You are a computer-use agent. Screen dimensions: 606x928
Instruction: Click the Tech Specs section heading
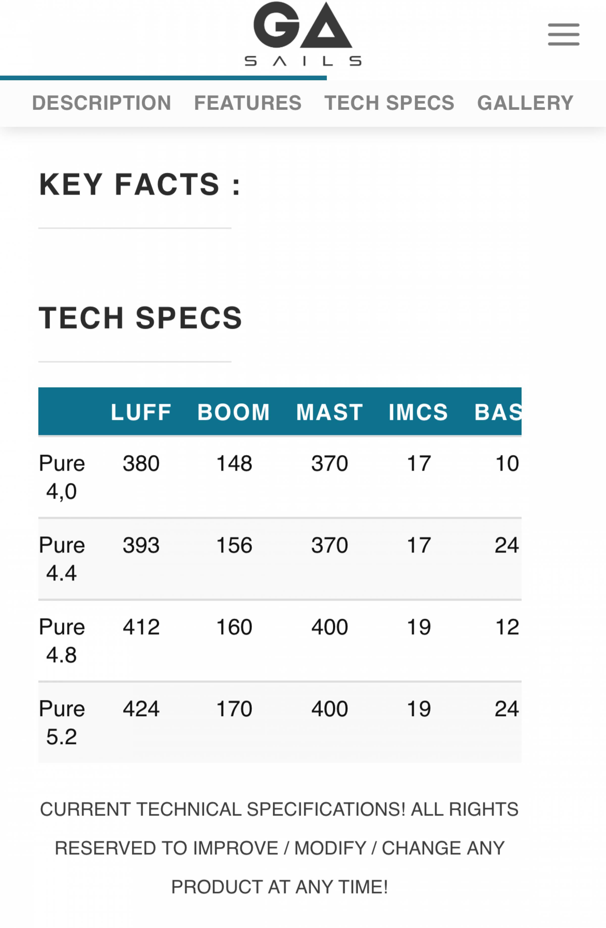point(140,318)
